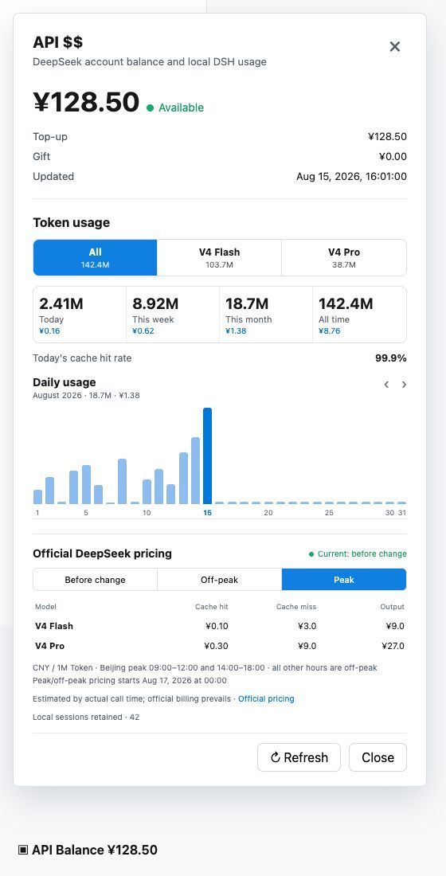This screenshot has height=876, width=446.
Task: Click the green Available status indicator
Action: (175, 108)
